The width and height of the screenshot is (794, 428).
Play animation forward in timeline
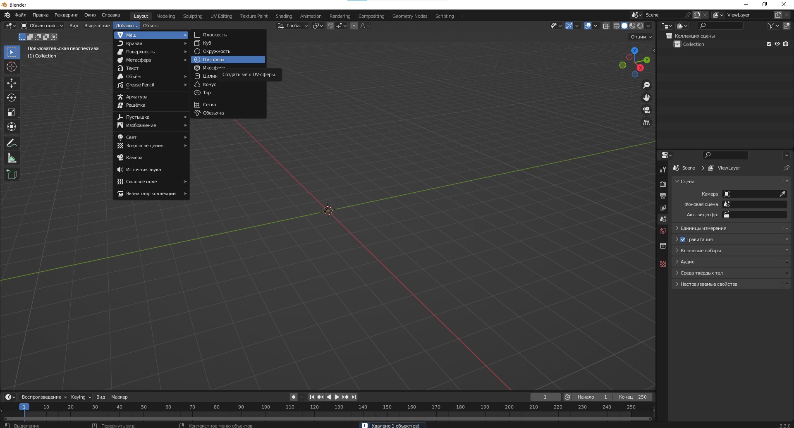(x=337, y=397)
